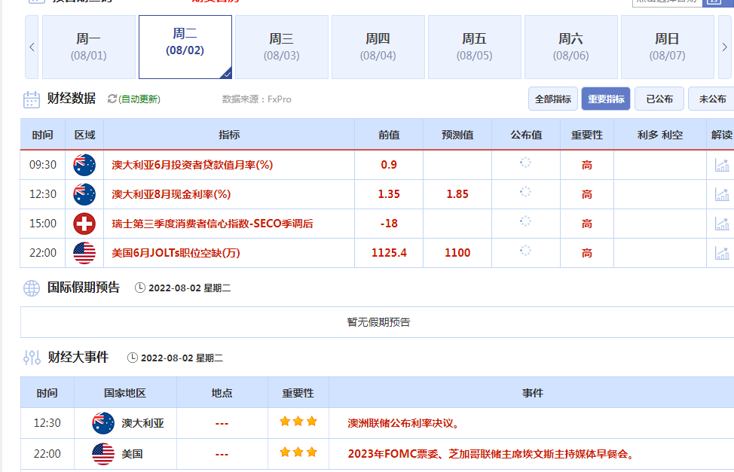Viewport: 734px width, 472px height.
Task: Click chart icon in Swiss consumer confidence row
Action: 721,224
